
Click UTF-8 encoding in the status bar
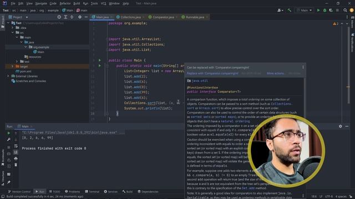pos(329,197)
